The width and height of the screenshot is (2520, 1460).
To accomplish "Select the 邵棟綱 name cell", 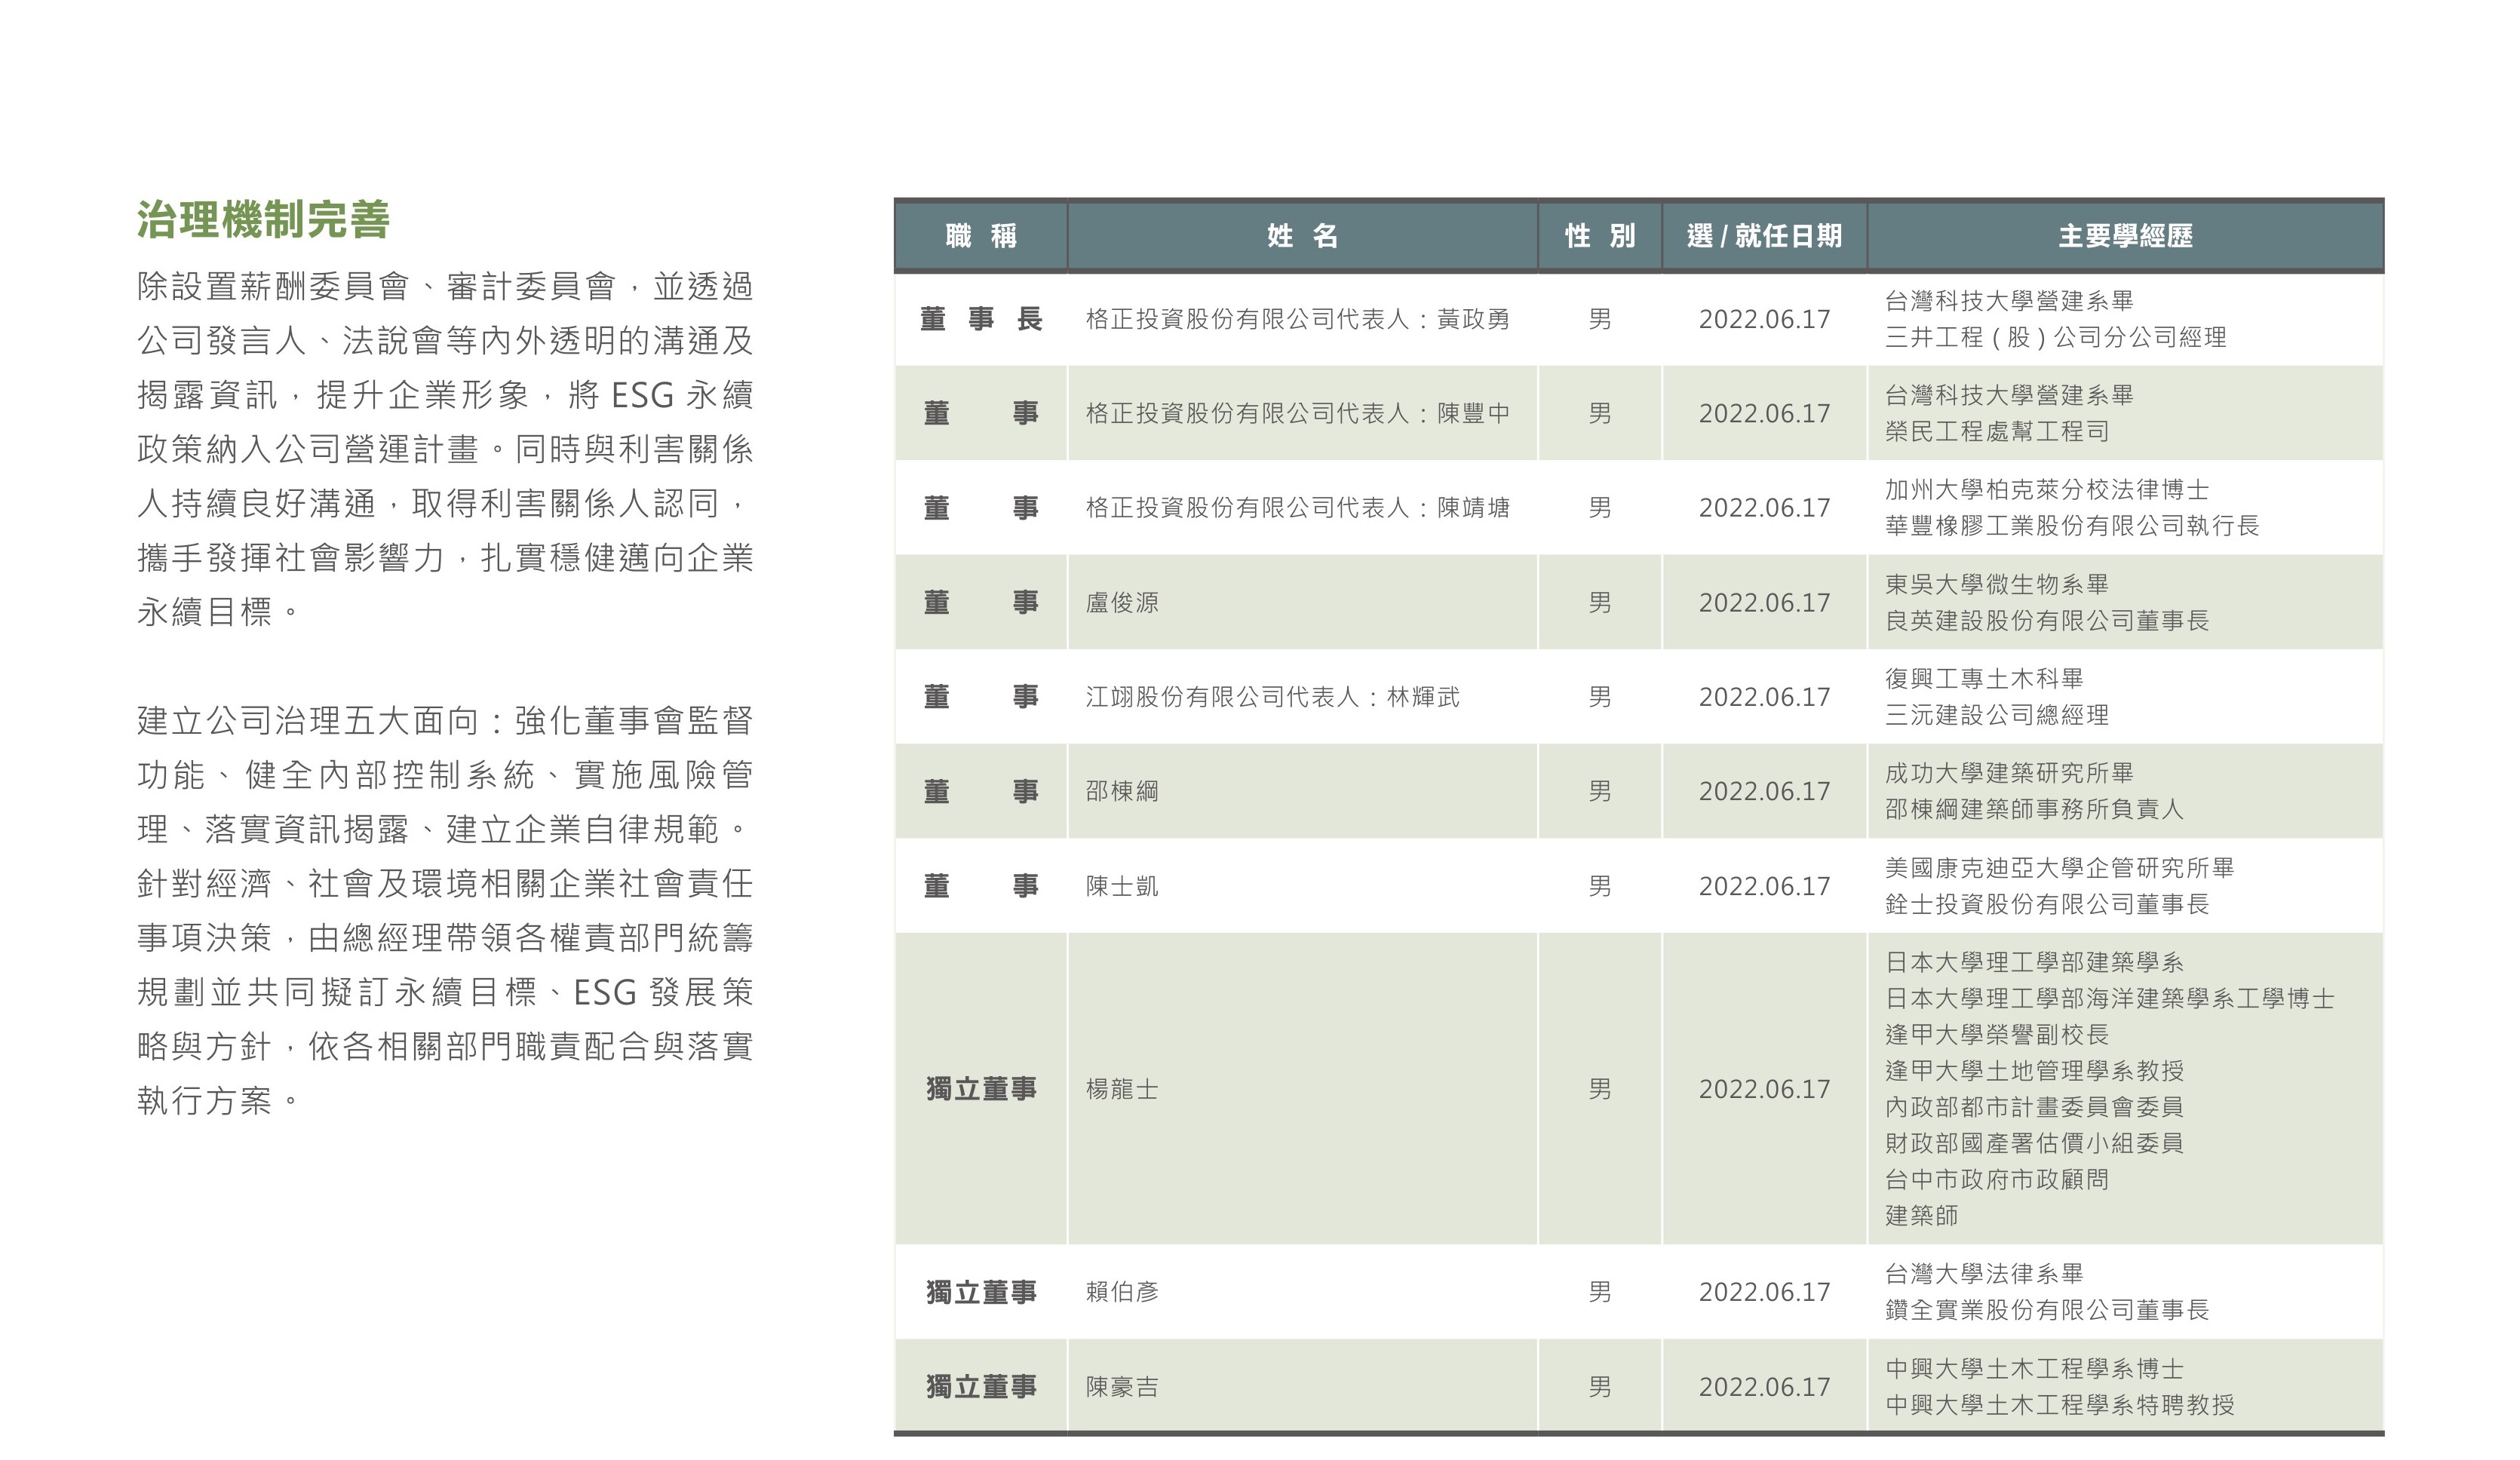I will [1122, 791].
